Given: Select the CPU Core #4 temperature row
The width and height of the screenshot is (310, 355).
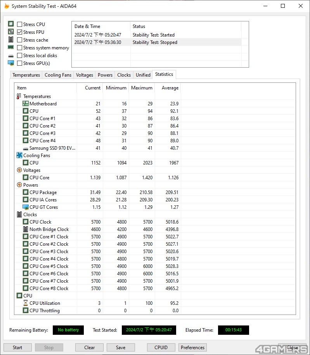Looking at the screenshot, I should click(98, 141).
